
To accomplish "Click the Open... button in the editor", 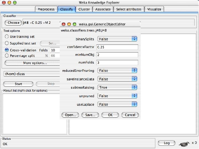I will tap(70, 115).
